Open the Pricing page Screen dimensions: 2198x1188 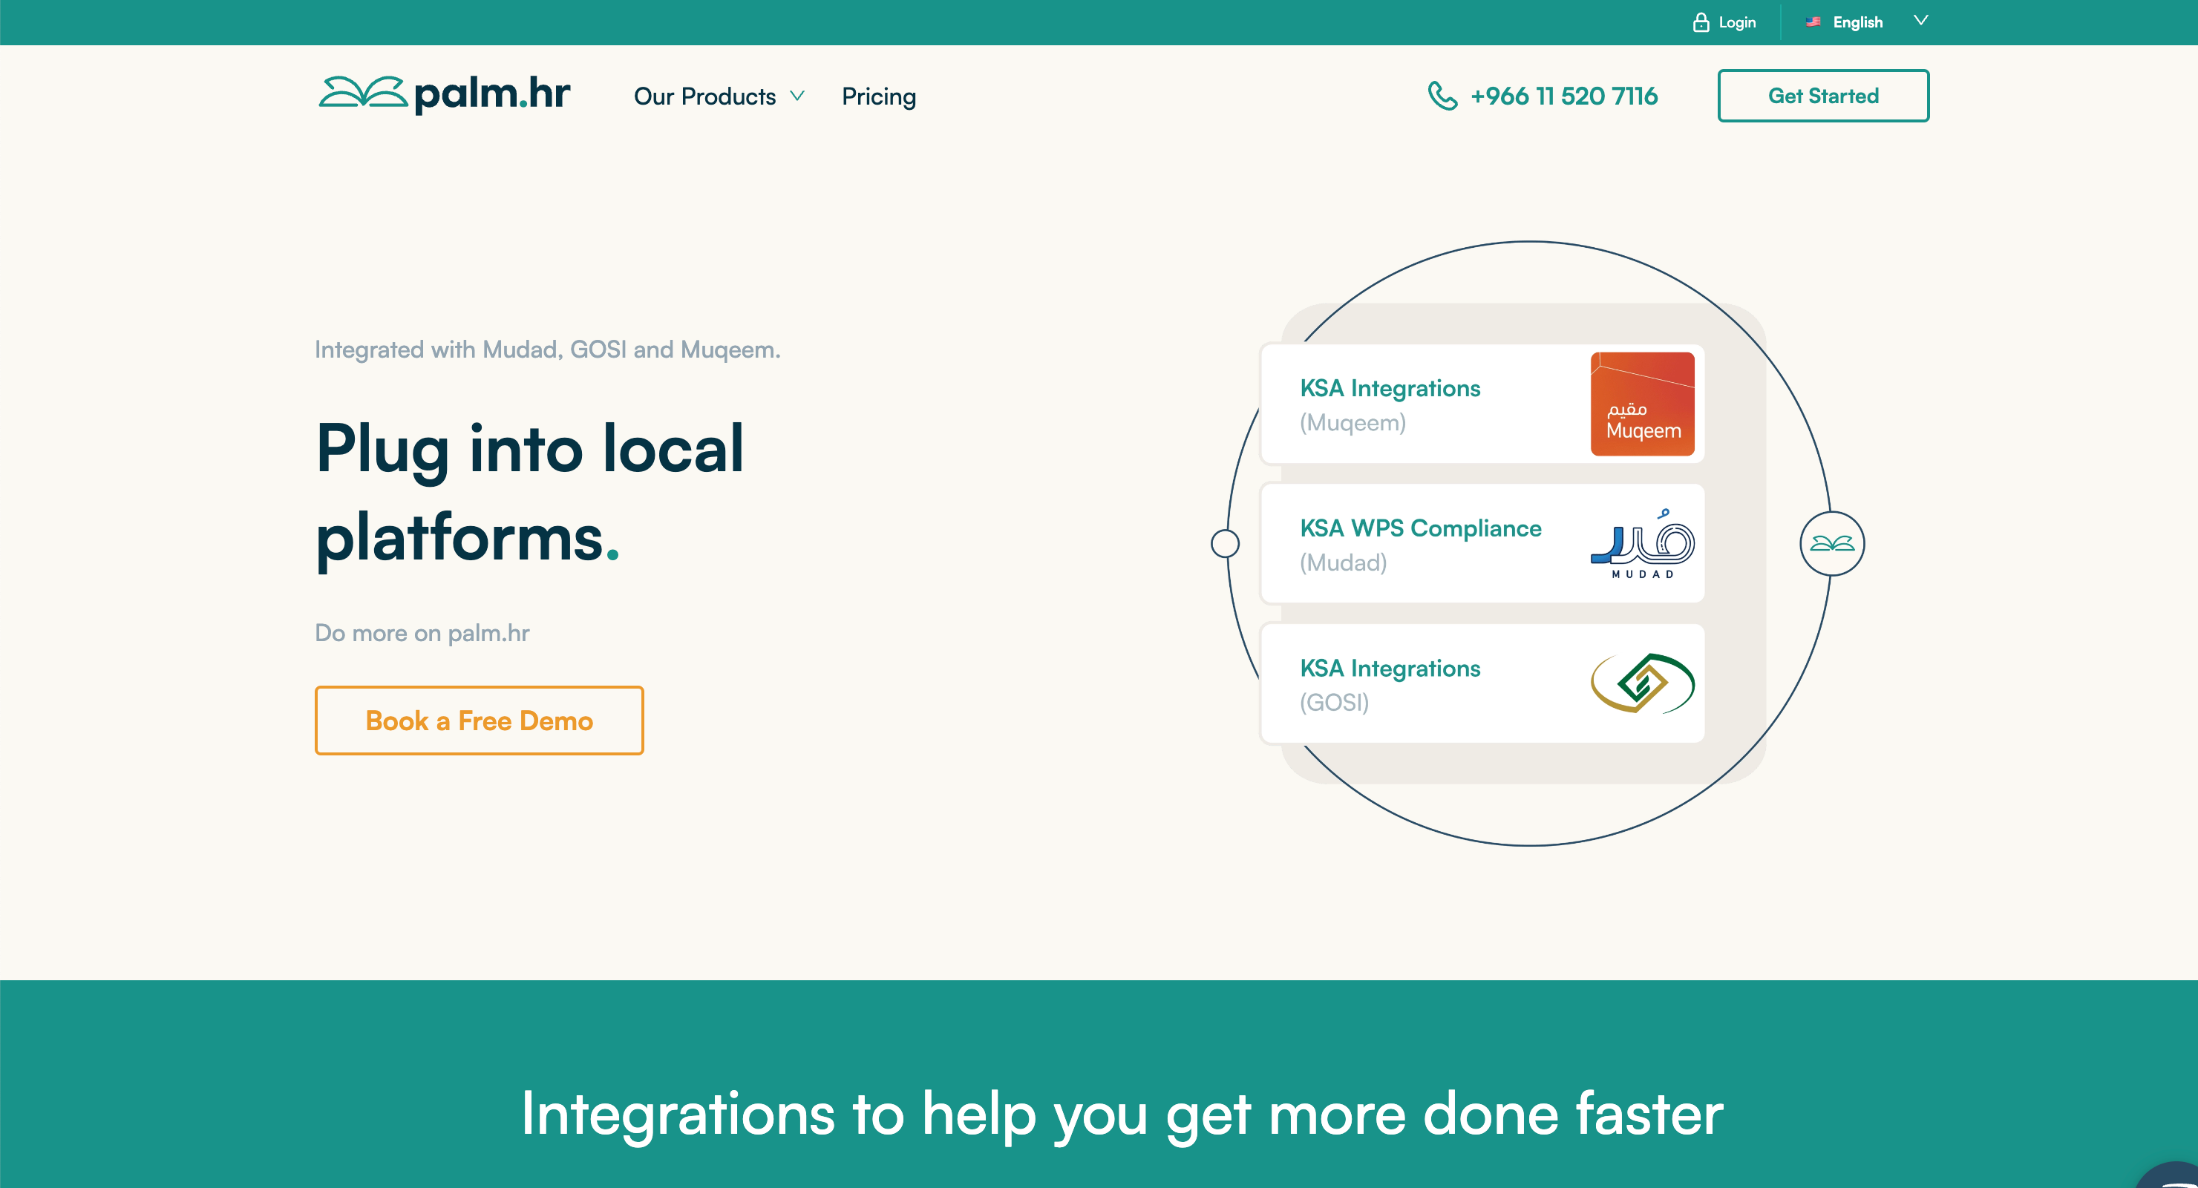click(878, 96)
